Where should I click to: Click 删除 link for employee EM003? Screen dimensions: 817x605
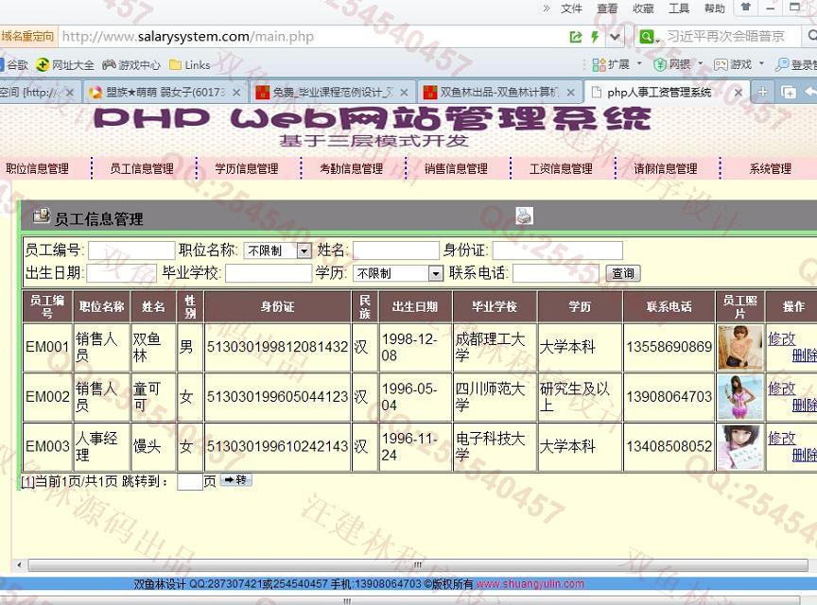pos(804,455)
